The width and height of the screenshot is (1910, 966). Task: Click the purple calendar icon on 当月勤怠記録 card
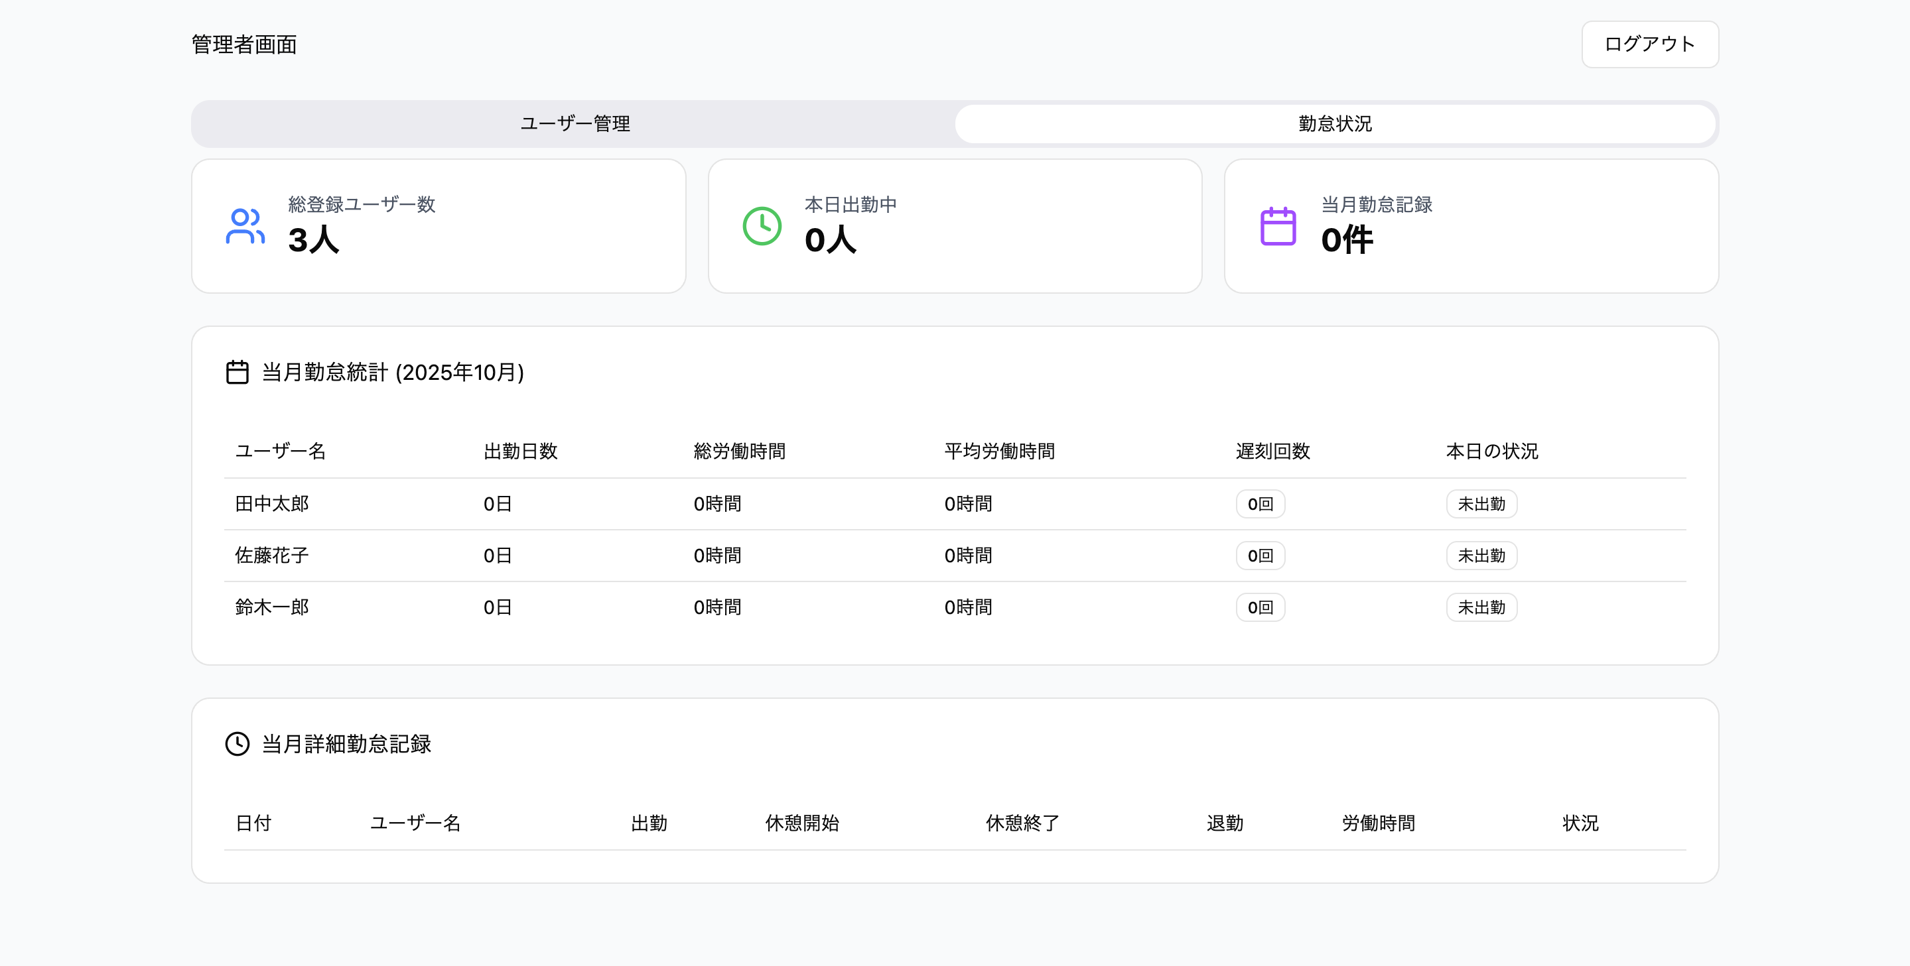coord(1278,227)
